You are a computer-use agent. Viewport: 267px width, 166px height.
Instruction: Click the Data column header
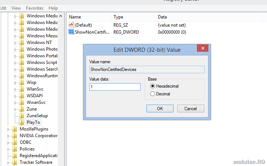click(209, 17)
